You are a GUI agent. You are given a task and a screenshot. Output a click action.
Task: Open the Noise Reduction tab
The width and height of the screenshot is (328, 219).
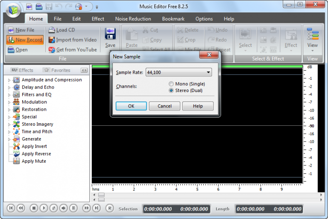(x=133, y=19)
